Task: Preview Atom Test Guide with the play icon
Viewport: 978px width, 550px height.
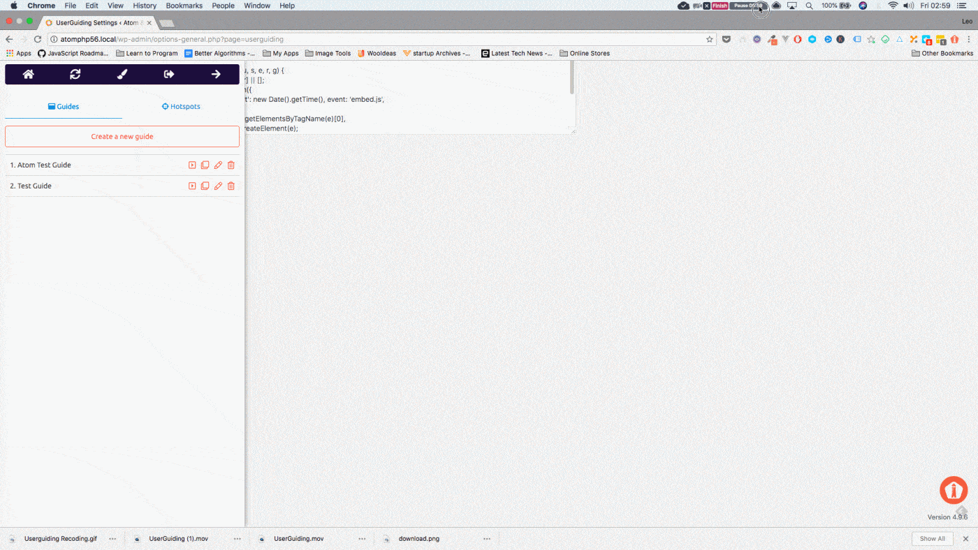Action: tap(192, 165)
